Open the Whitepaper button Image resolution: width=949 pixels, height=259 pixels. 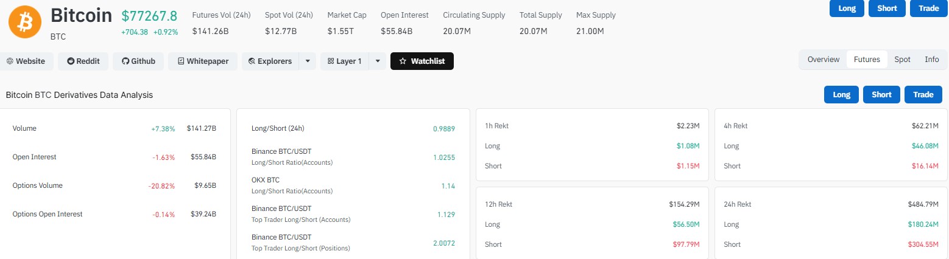[x=203, y=61]
